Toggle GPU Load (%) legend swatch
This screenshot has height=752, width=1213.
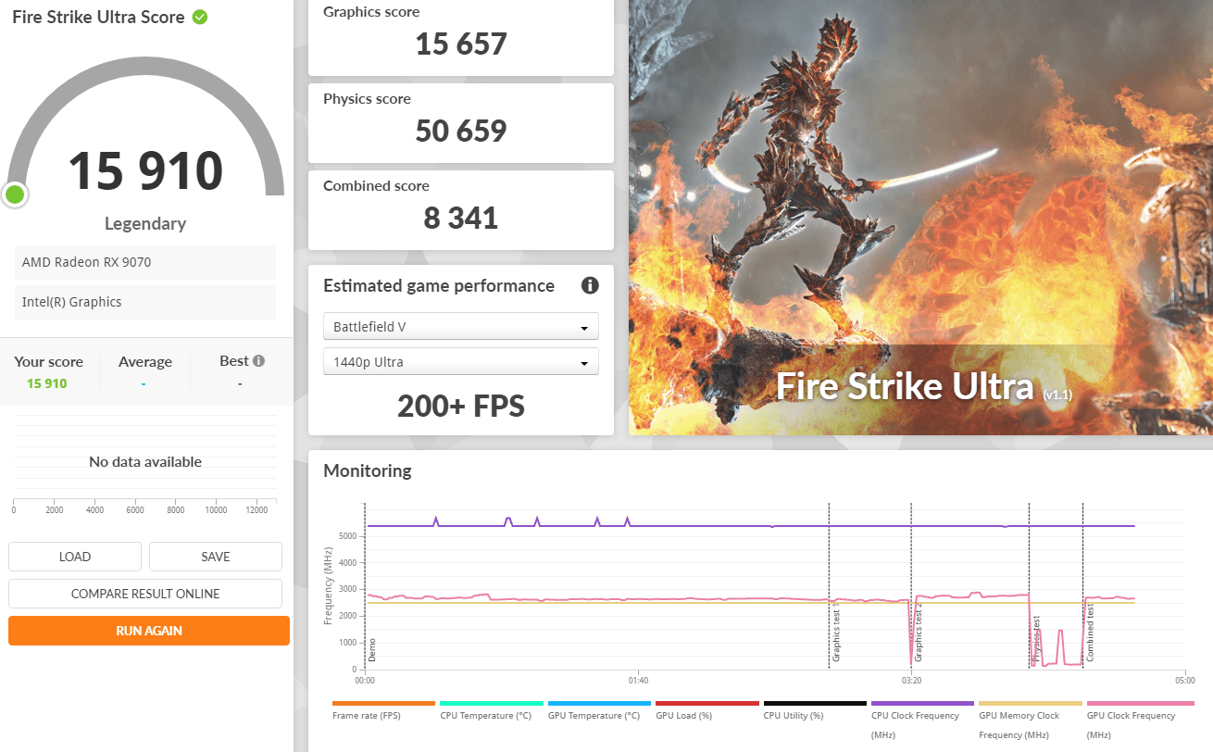coord(707,704)
